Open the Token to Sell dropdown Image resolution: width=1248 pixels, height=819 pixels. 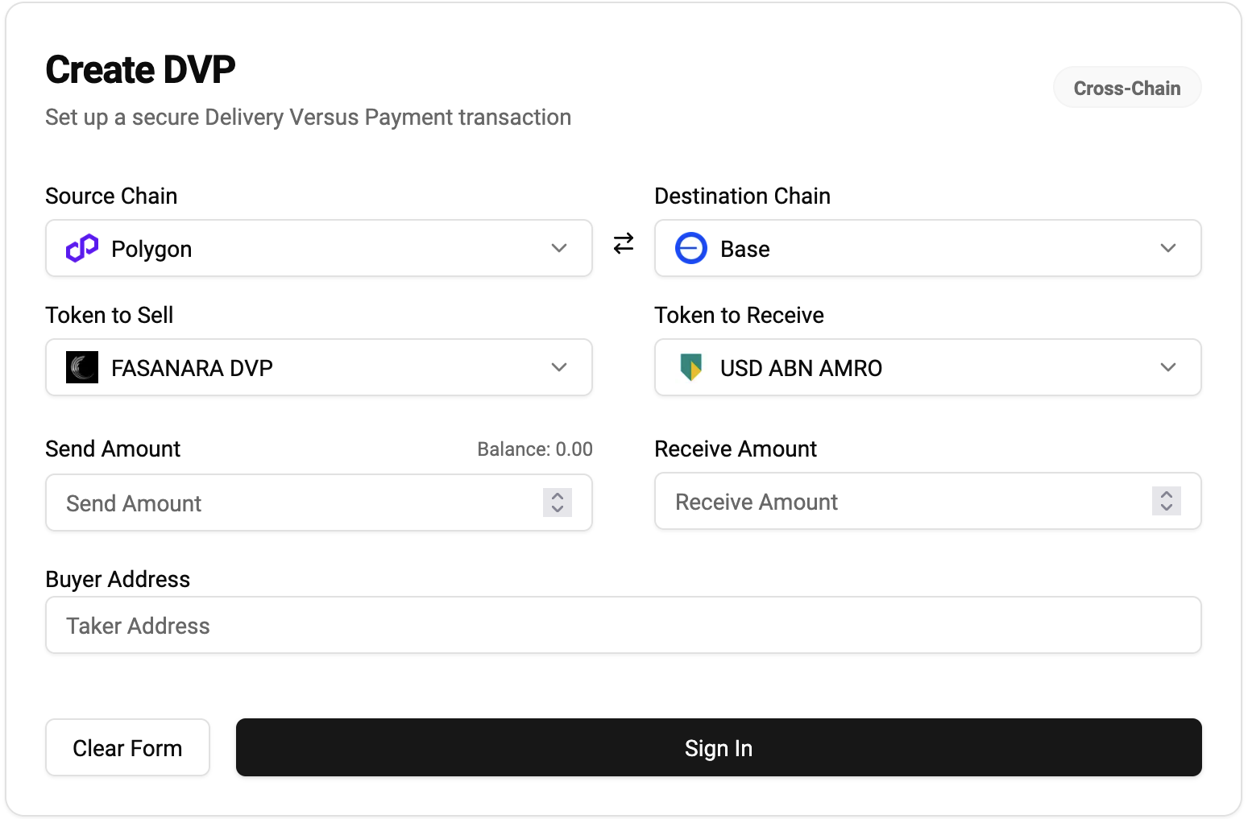pos(319,367)
